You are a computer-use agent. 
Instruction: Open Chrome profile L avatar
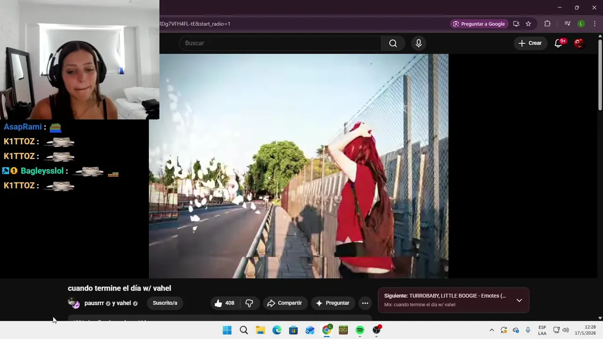pos(581,24)
